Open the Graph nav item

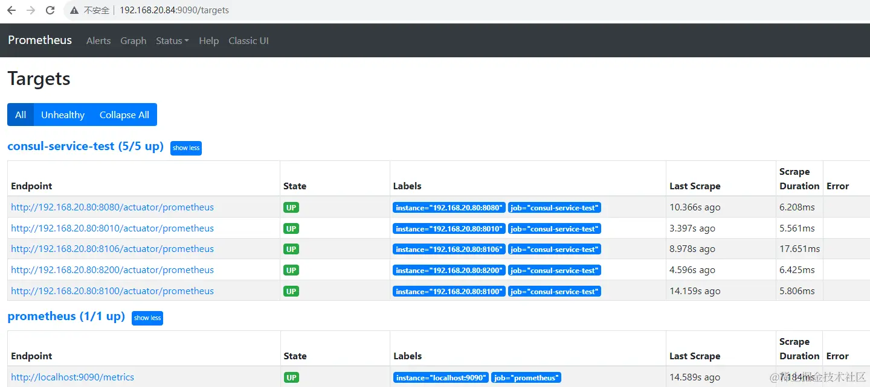134,41
